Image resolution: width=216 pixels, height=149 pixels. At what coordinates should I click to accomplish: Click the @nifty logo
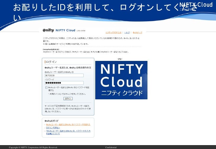pyautogui.click(x=48, y=30)
